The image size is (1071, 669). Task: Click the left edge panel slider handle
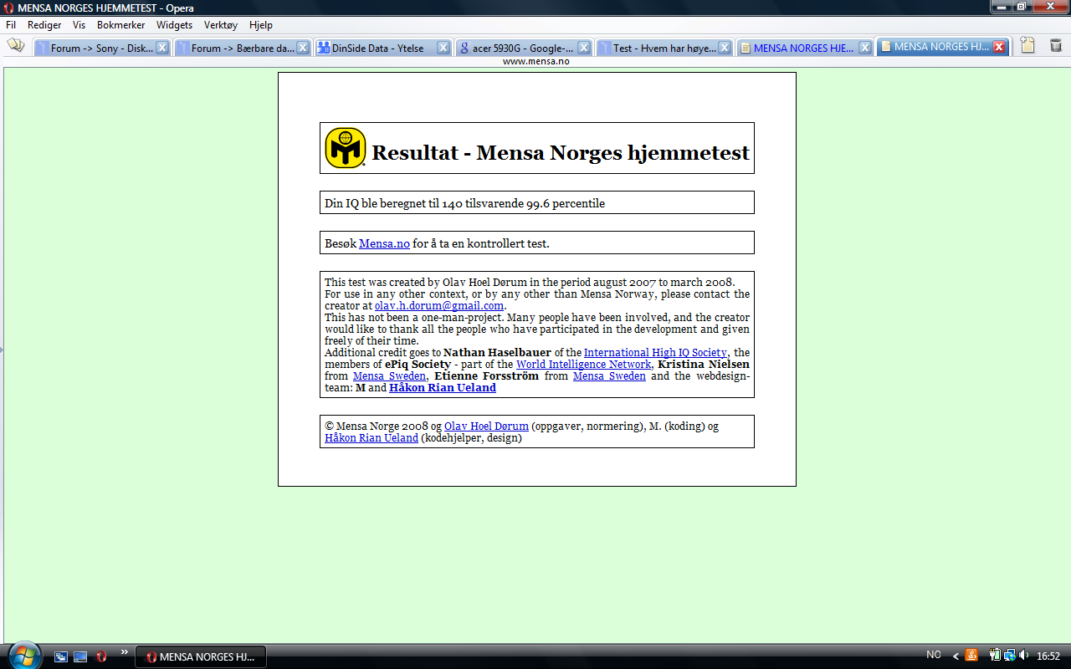[2, 350]
